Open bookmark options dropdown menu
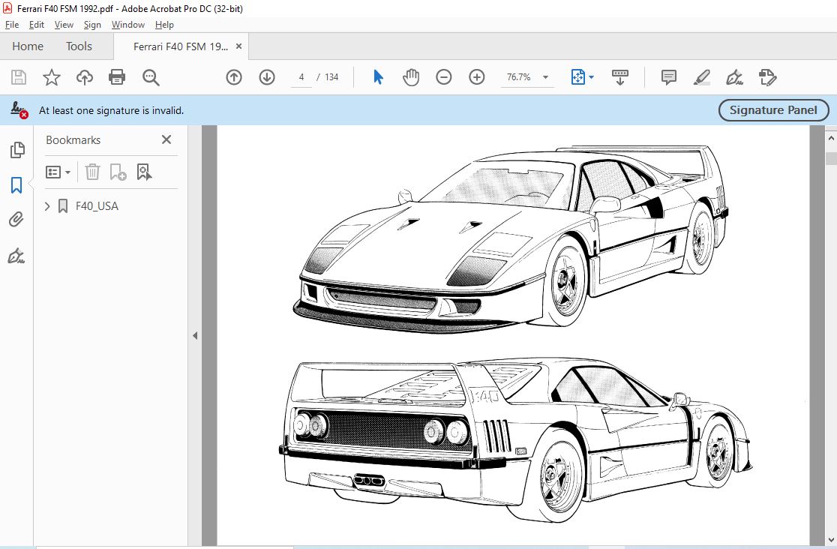This screenshot has height=549, width=837. coord(58,172)
